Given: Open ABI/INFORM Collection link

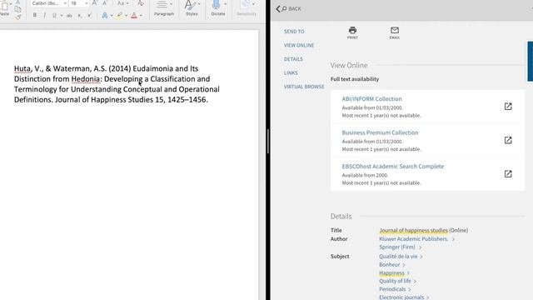Looking at the screenshot, I should [371, 99].
